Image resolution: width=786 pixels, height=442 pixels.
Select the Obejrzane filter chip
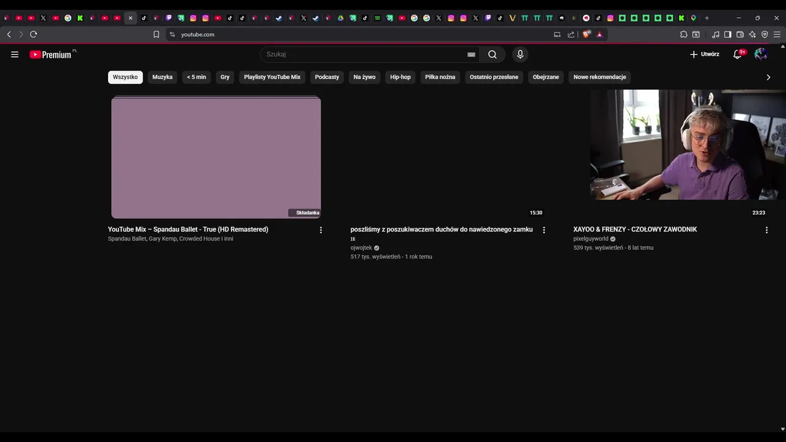(x=546, y=77)
